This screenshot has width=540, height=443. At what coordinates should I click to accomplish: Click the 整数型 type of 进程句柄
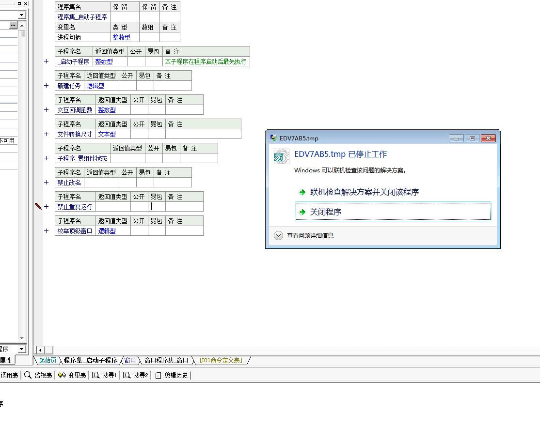[121, 37]
